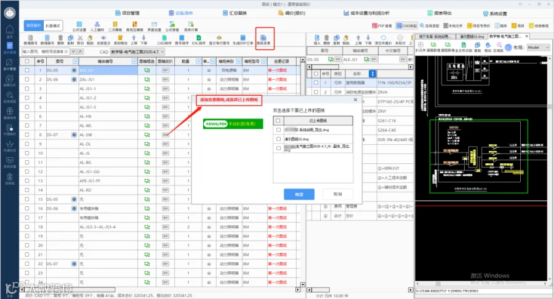Viewport: 554px width, 299px height.
Task: Check the 系统说明_导出.dwg file checkbox
Action: click(278, 130)
